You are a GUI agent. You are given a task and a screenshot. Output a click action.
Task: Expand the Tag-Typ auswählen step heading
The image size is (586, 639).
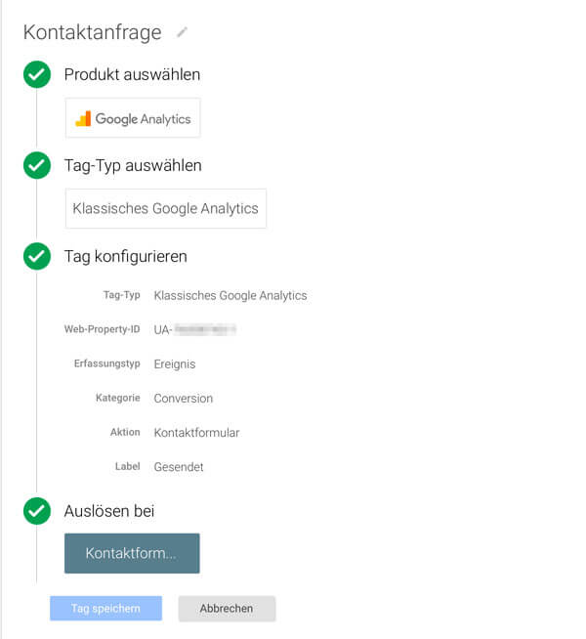(x=133, y=165)
